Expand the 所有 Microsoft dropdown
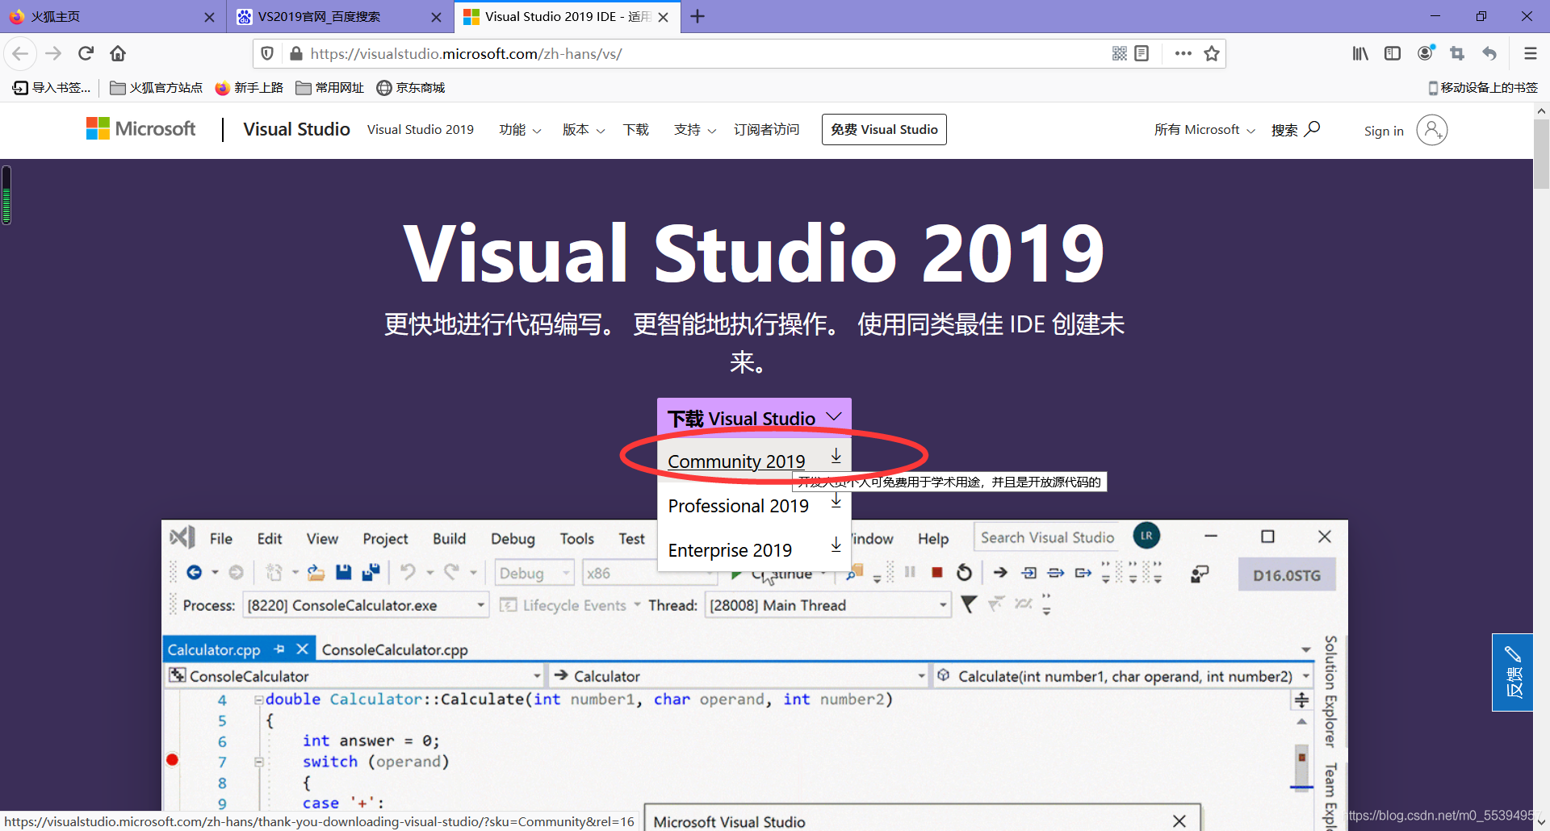The width and height of the screenshot is (1550, 831). click(1204, 130)
